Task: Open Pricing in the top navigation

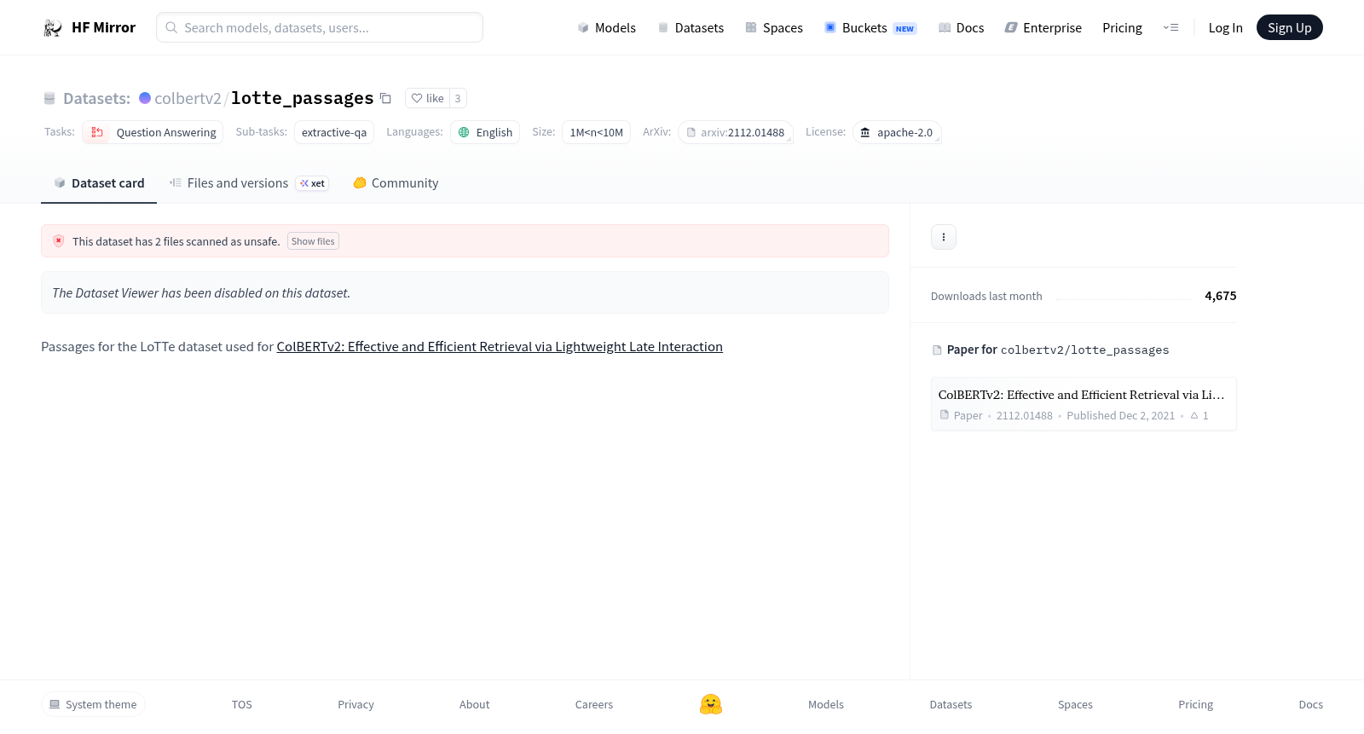Action: tap(1122, 28)
